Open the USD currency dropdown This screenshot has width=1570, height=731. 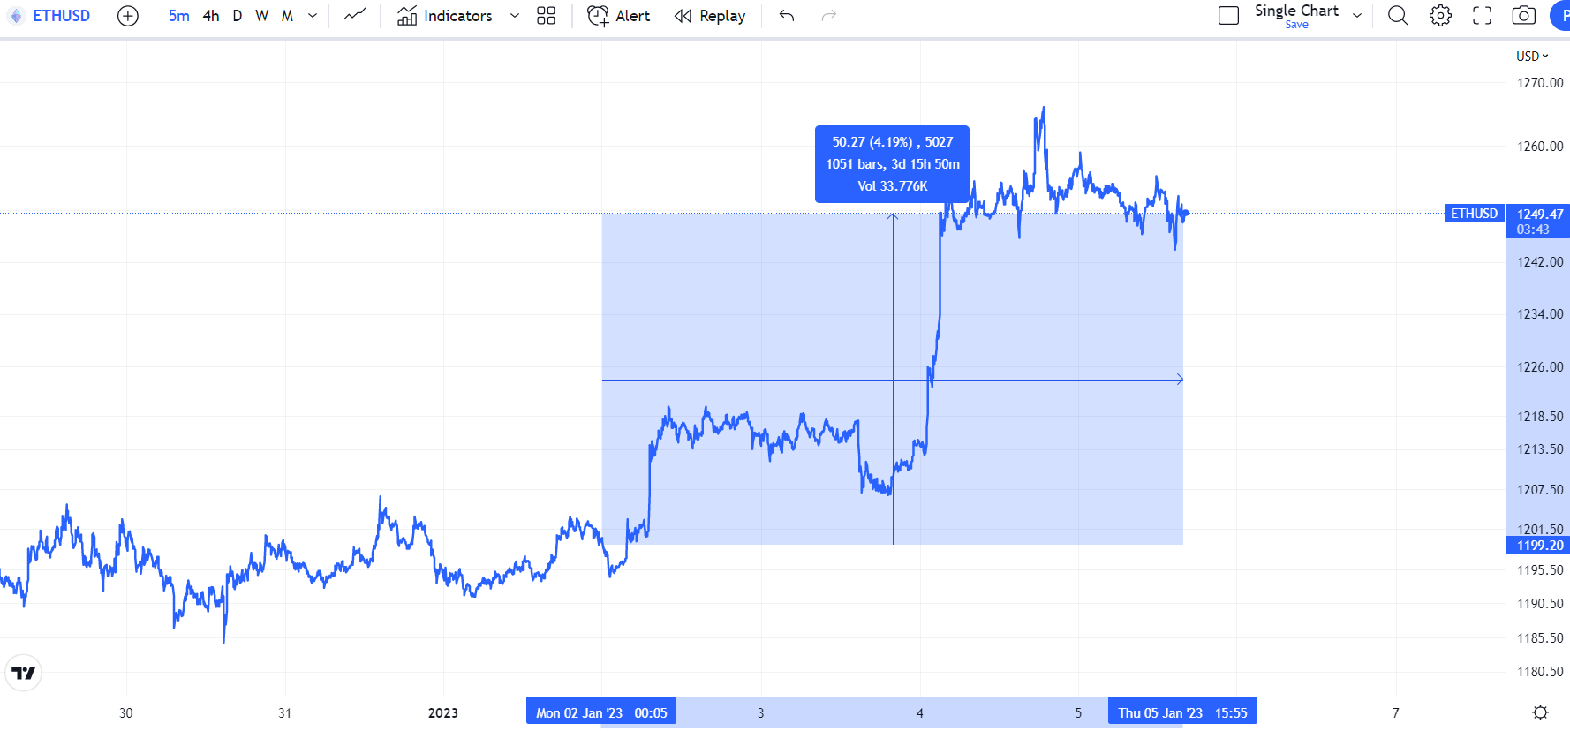[1532, 56]
